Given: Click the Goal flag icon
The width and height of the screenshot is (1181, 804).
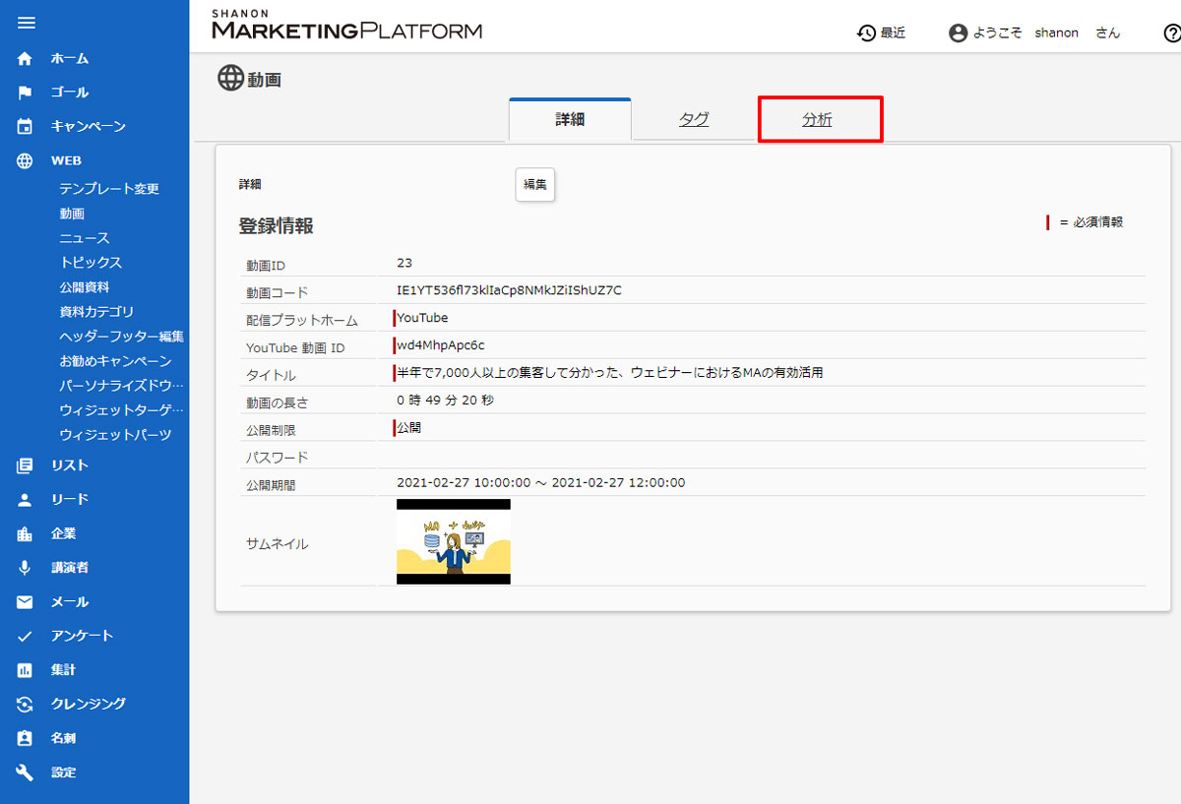Looking at the screenshot, I should coord(26,93).
